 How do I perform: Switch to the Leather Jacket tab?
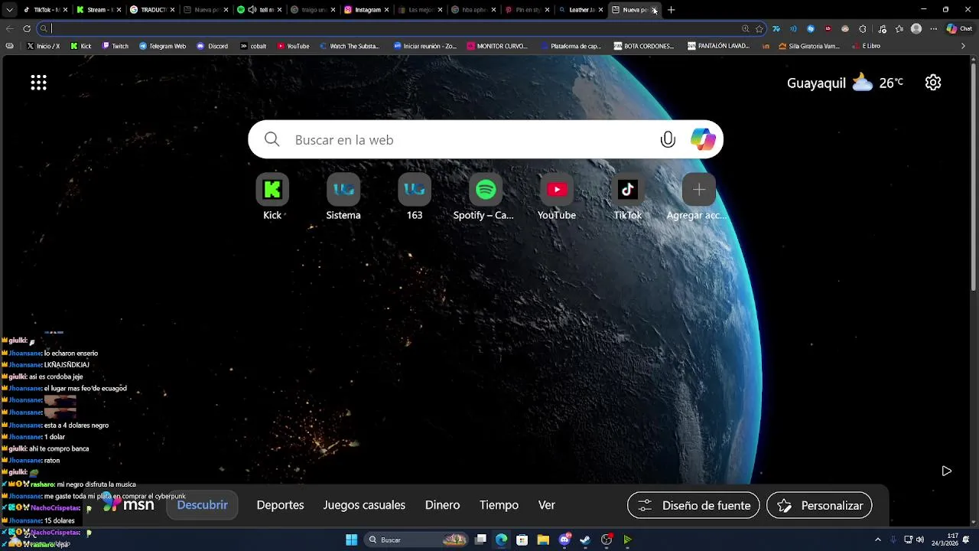tap(581, 10)
